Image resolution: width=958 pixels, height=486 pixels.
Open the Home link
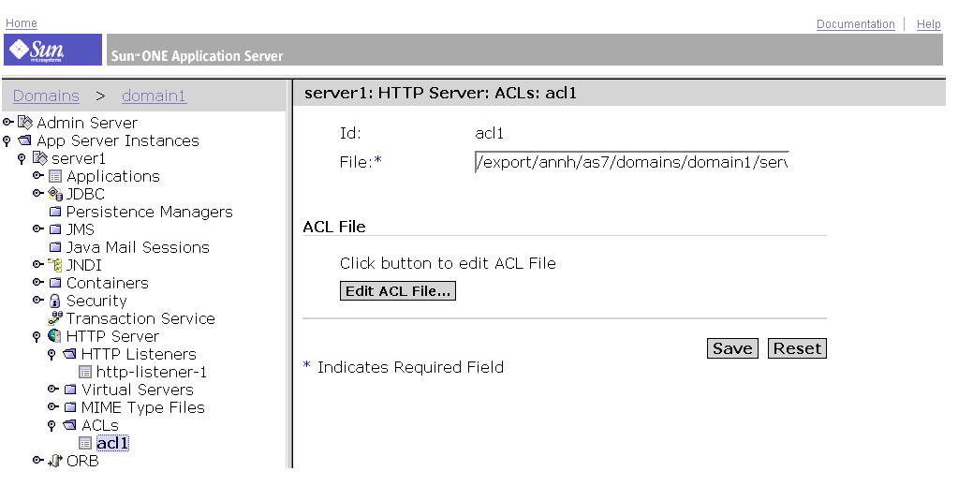[x=22, y=23]
